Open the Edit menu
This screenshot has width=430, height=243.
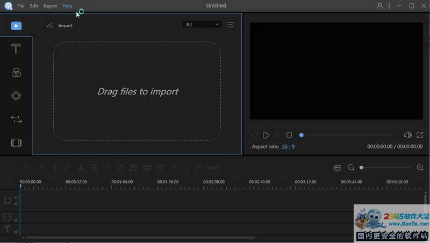[34, 6]
